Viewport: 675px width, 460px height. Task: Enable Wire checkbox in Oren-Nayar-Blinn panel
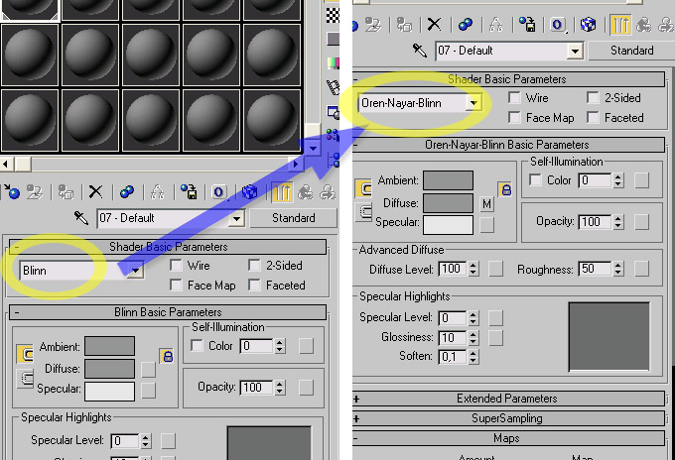pyautogui.click(x=514, y=98)
